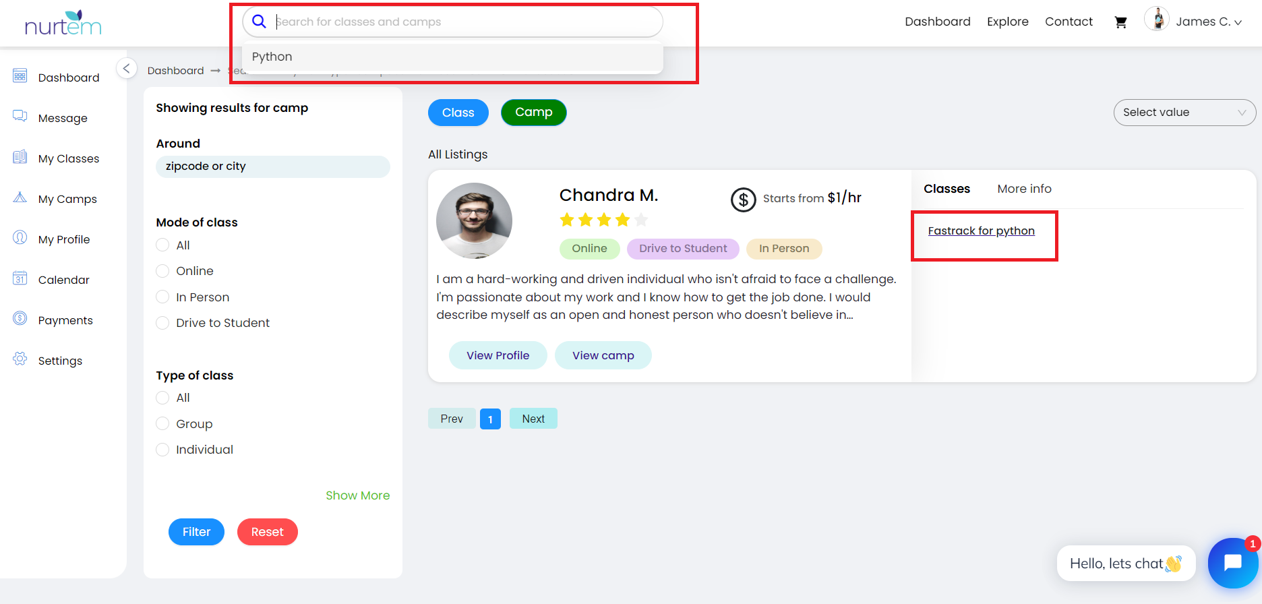Open the James C. account menu

1194,22
